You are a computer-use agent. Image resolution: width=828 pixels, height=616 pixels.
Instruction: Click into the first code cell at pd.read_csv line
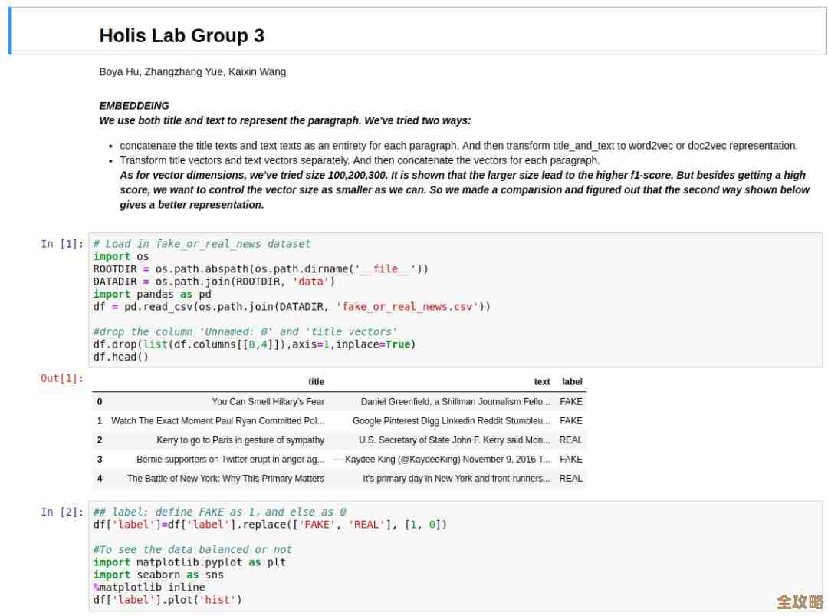point(291,307)
